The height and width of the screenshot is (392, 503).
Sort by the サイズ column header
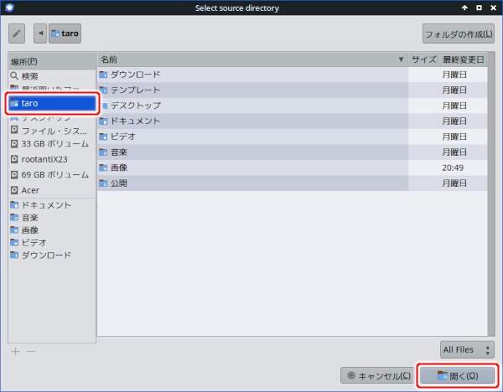coord(423,59)
